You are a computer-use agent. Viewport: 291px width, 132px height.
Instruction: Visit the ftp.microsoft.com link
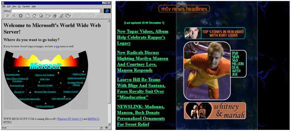17,86
